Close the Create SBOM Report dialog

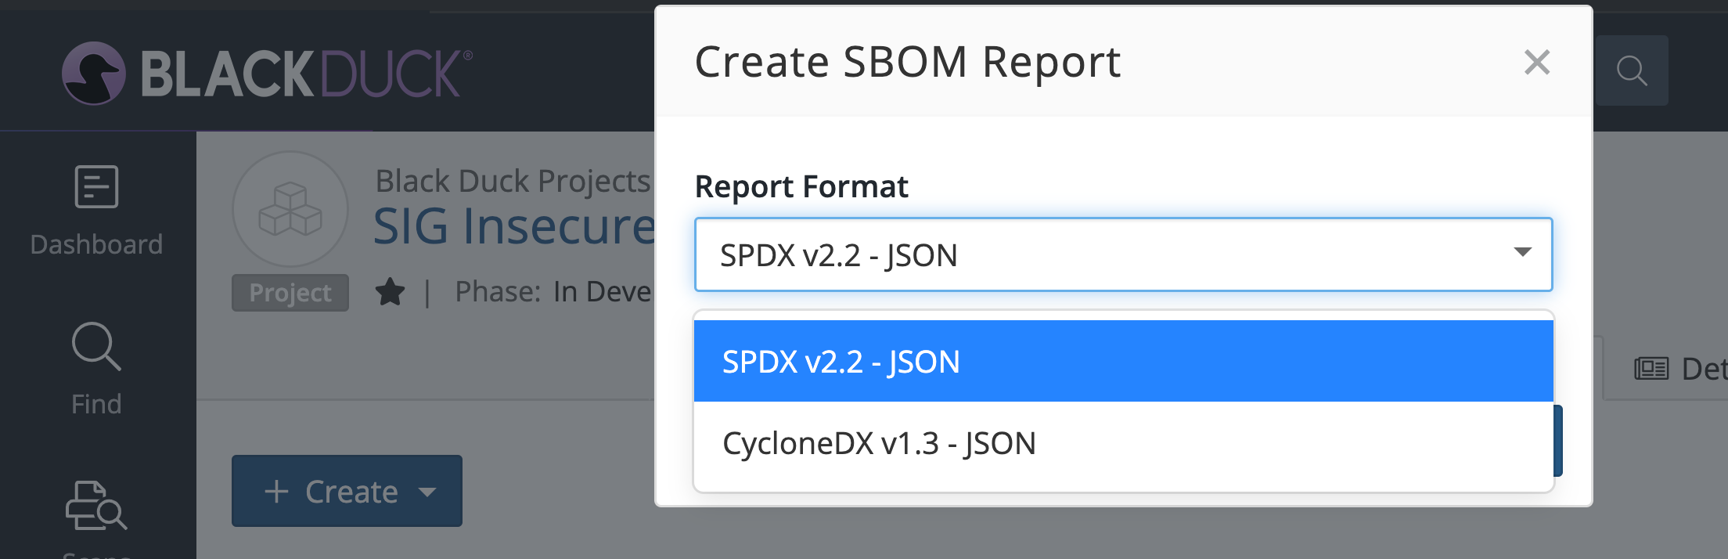click(1536, 63)
